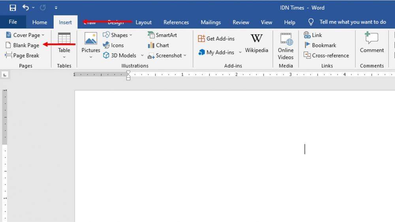Click the greyed Redo button

click(x=43, y=8)
